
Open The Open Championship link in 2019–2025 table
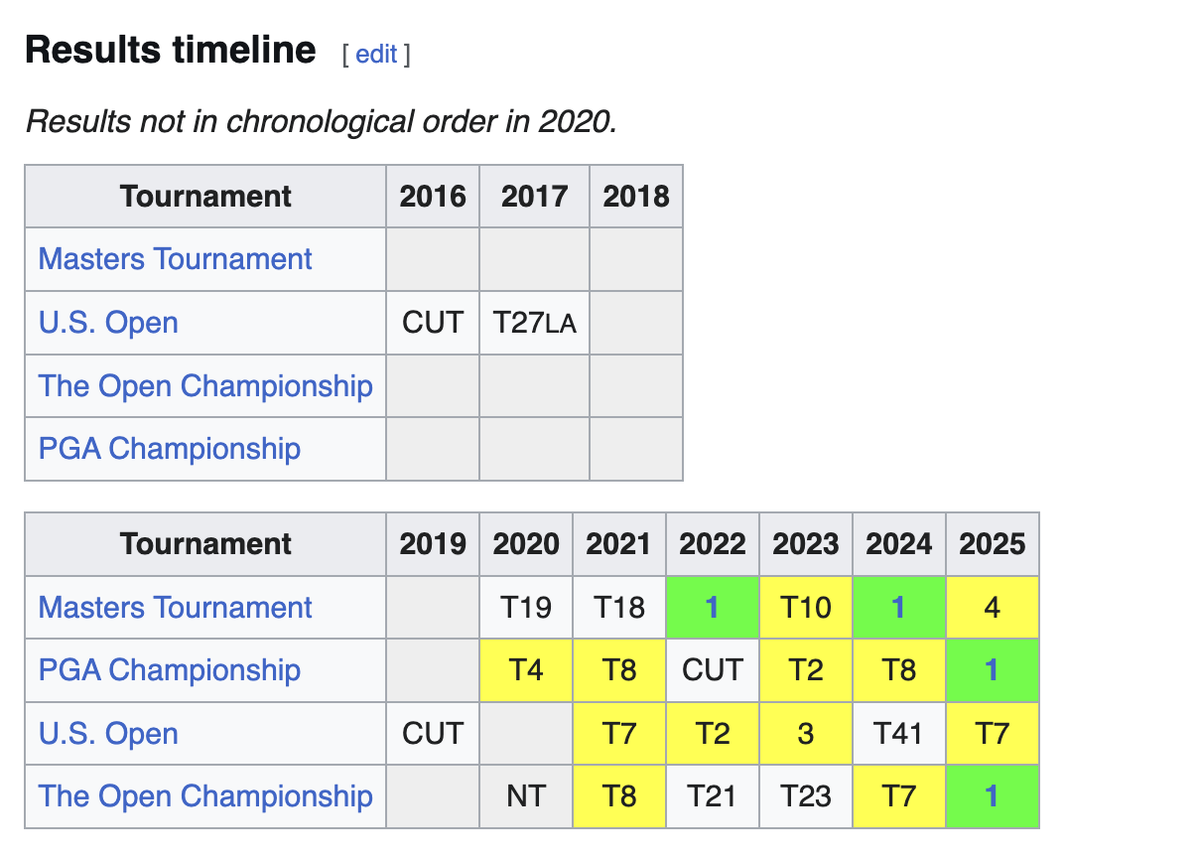click(x=205, y=795)
